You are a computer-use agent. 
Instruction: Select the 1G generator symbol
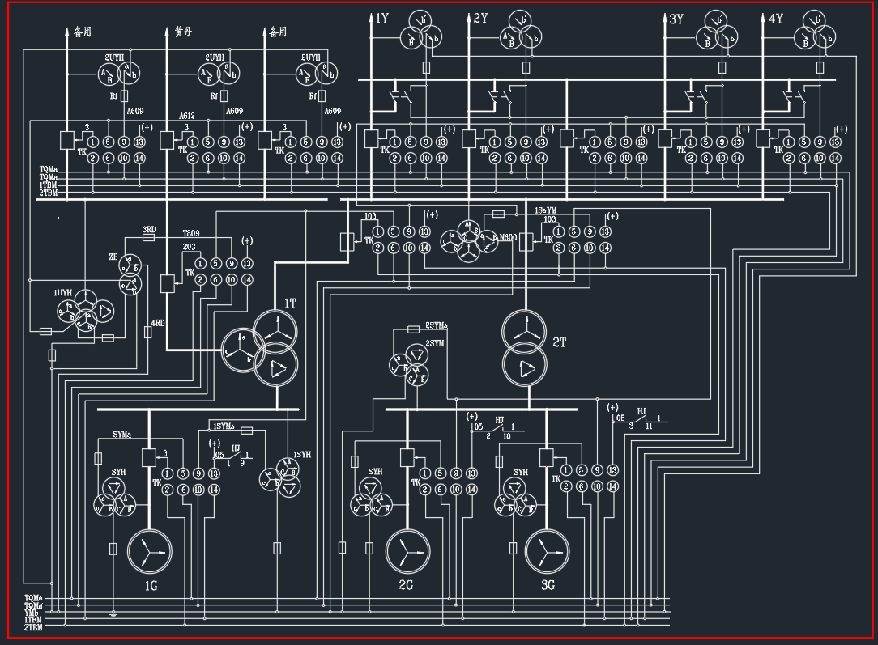click(x=149, y=553)
